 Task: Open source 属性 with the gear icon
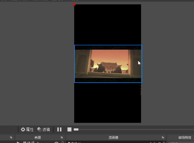27,129
